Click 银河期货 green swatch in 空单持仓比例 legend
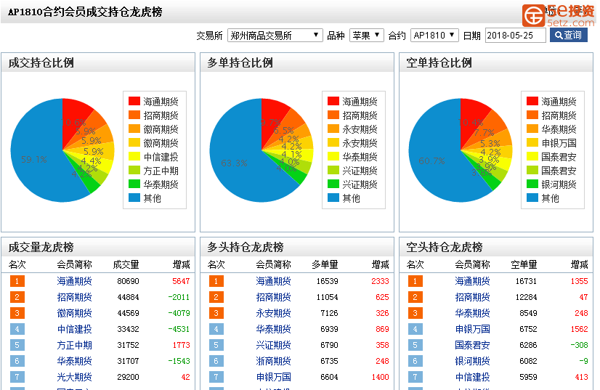600x390 pixels. [532, 184]
